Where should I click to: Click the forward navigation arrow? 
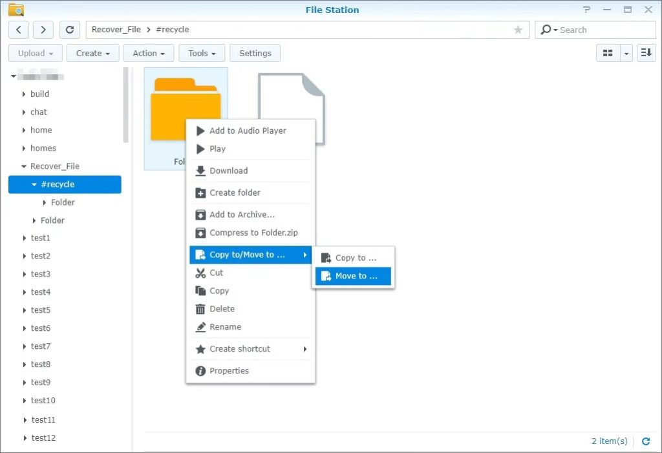coord(43,30)
